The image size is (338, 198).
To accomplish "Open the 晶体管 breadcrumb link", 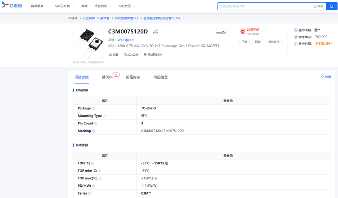I will [105, 18].
